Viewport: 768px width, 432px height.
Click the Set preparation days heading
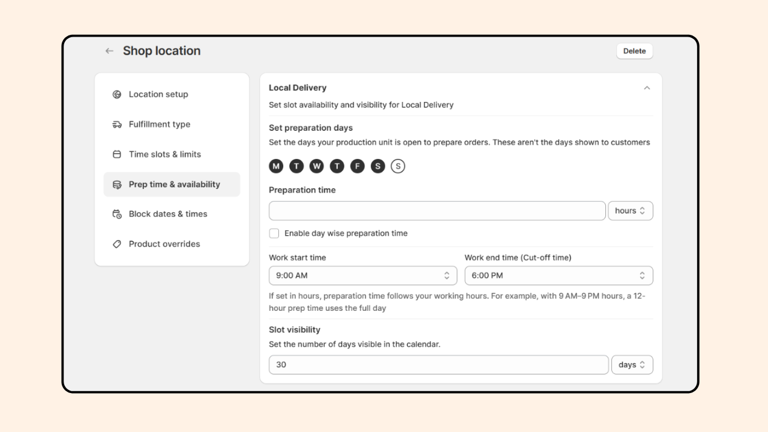click(x=311, y=128)
